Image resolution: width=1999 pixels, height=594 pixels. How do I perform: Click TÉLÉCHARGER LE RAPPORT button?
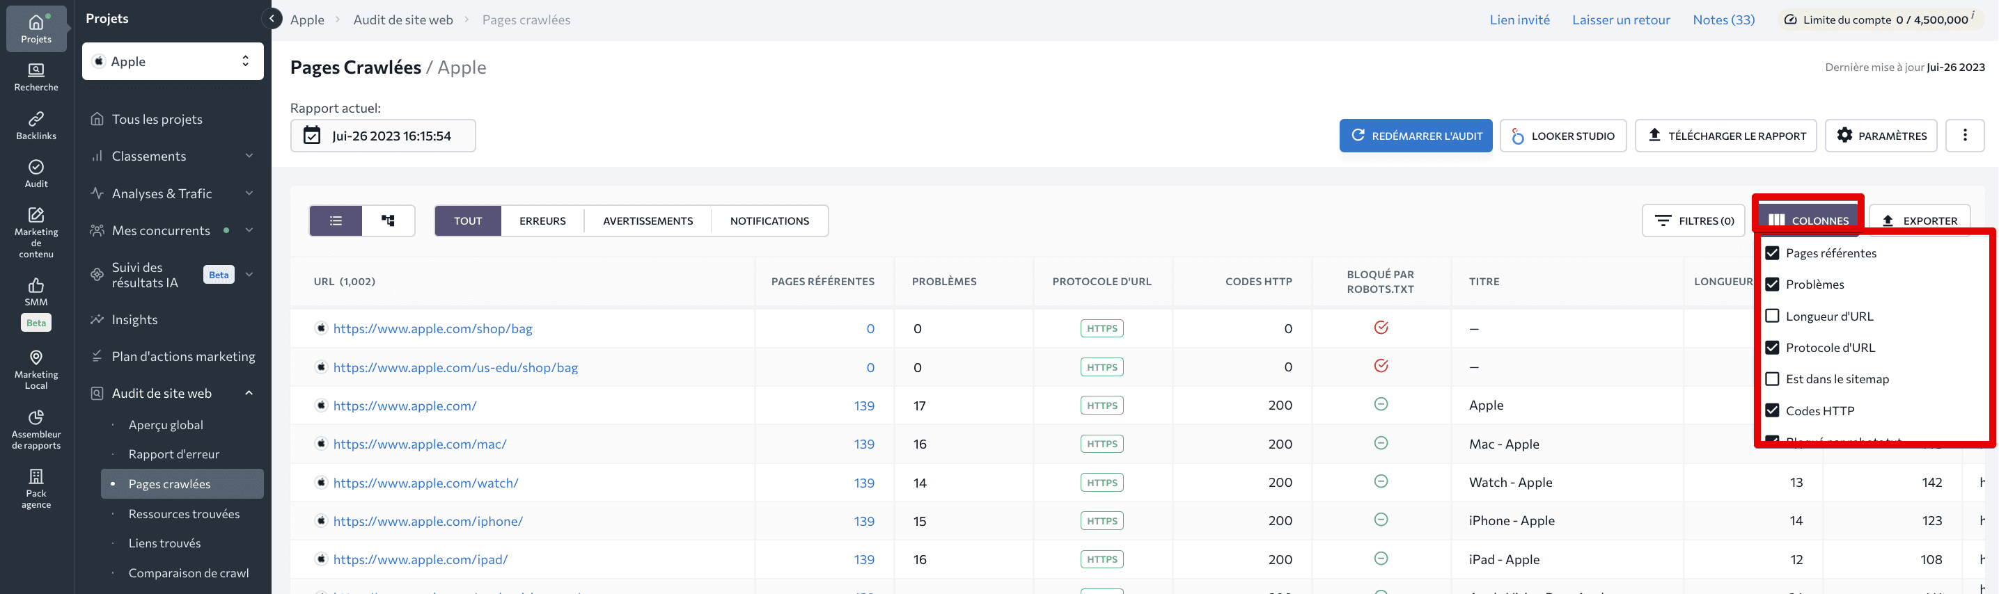click(1726, 136)
